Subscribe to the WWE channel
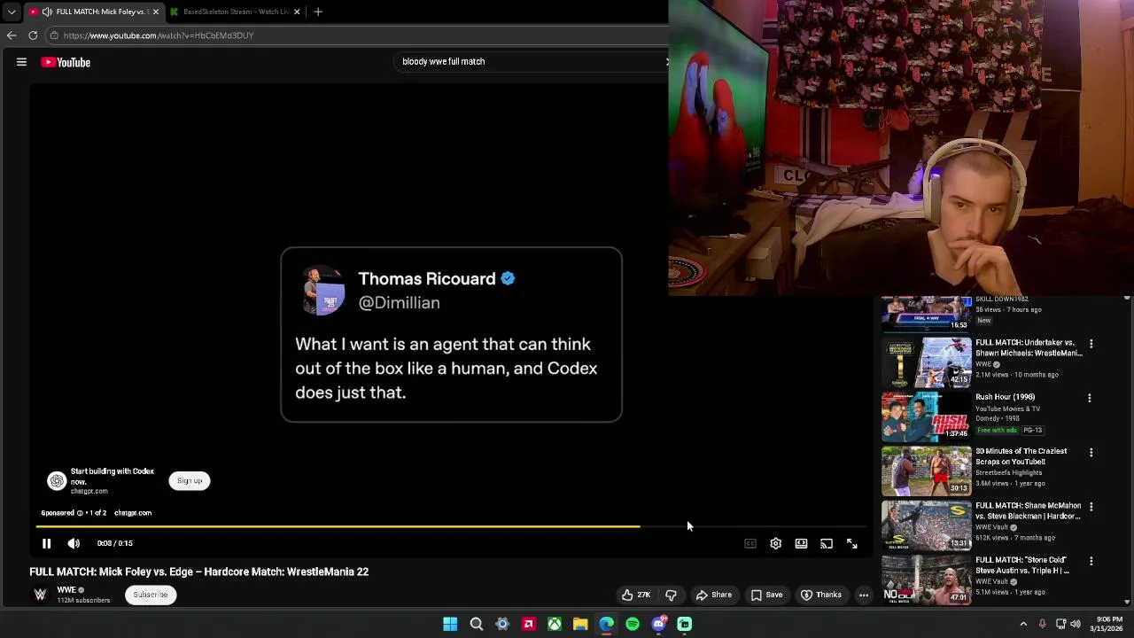Image resolution: width=1134 pixels, height=638 pixels. (151, 595)
